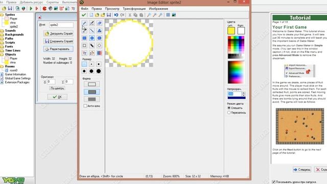Add a sprite using the red Pac-Man icon

coord(44,9)
